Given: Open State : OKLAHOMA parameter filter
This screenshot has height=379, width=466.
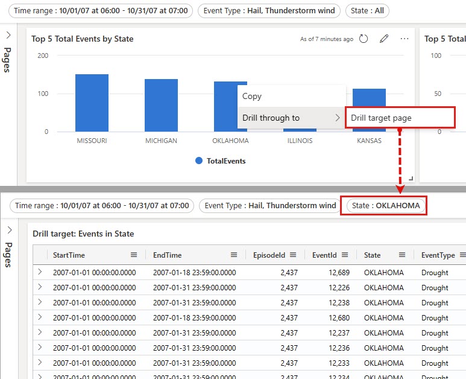Looking at the screenshot, I should [x=386, y=206].
